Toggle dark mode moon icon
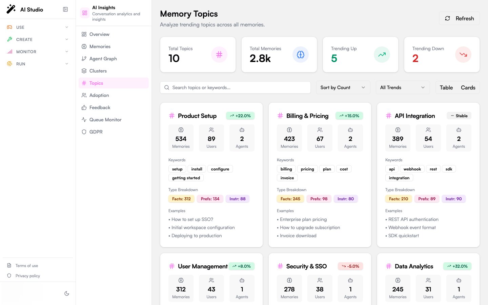Viewport: 488px width, 305px height. 67,293
